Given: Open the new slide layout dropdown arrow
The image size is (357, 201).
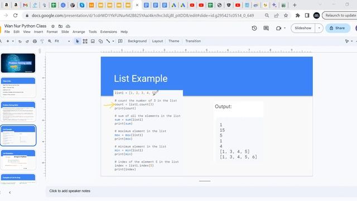Looking at the screenshot, I should click(x=13, y=41).
